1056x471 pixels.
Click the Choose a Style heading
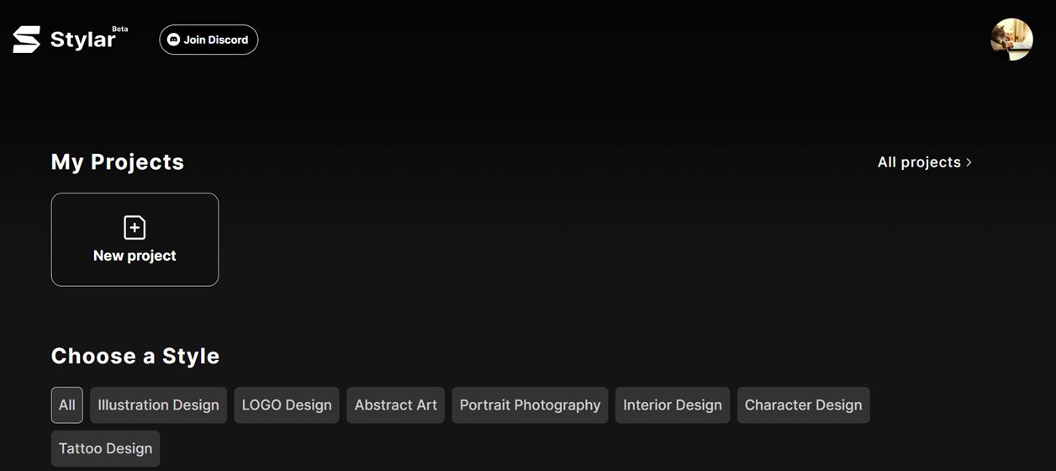[x=135, y=356]
